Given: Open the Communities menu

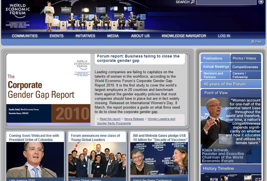Looking at the screenshot, I should pyautogui.click(x=25, y=36).
